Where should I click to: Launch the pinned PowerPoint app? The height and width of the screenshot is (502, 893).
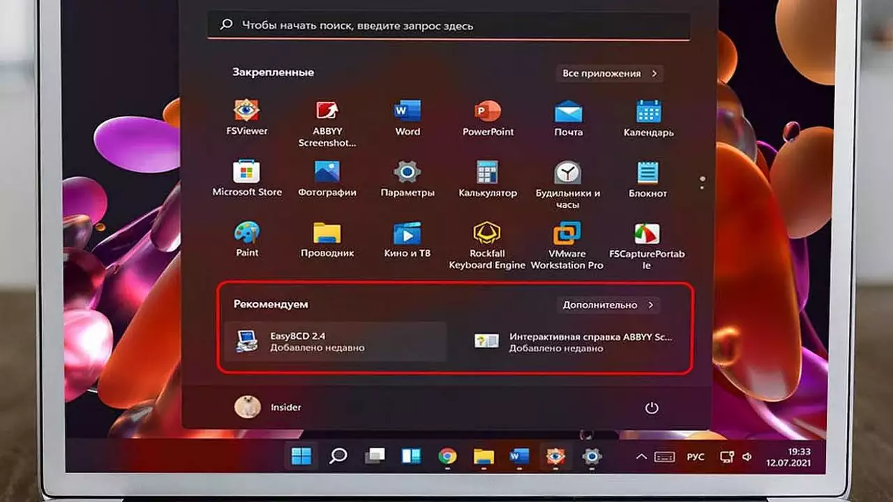[488, 117]
